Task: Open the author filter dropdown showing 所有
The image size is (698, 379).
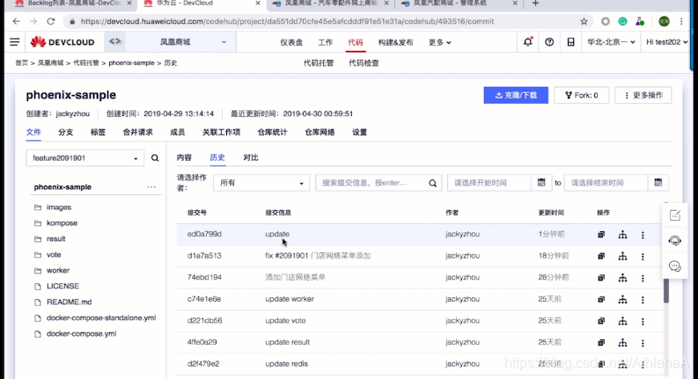Action: pos(261,183)
